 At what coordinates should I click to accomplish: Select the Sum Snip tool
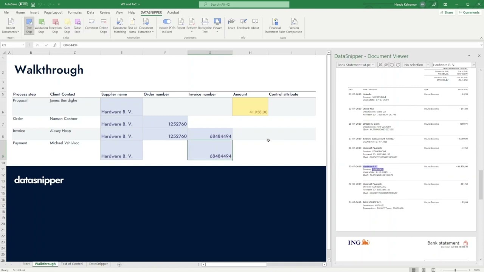(x=67, y=26)
